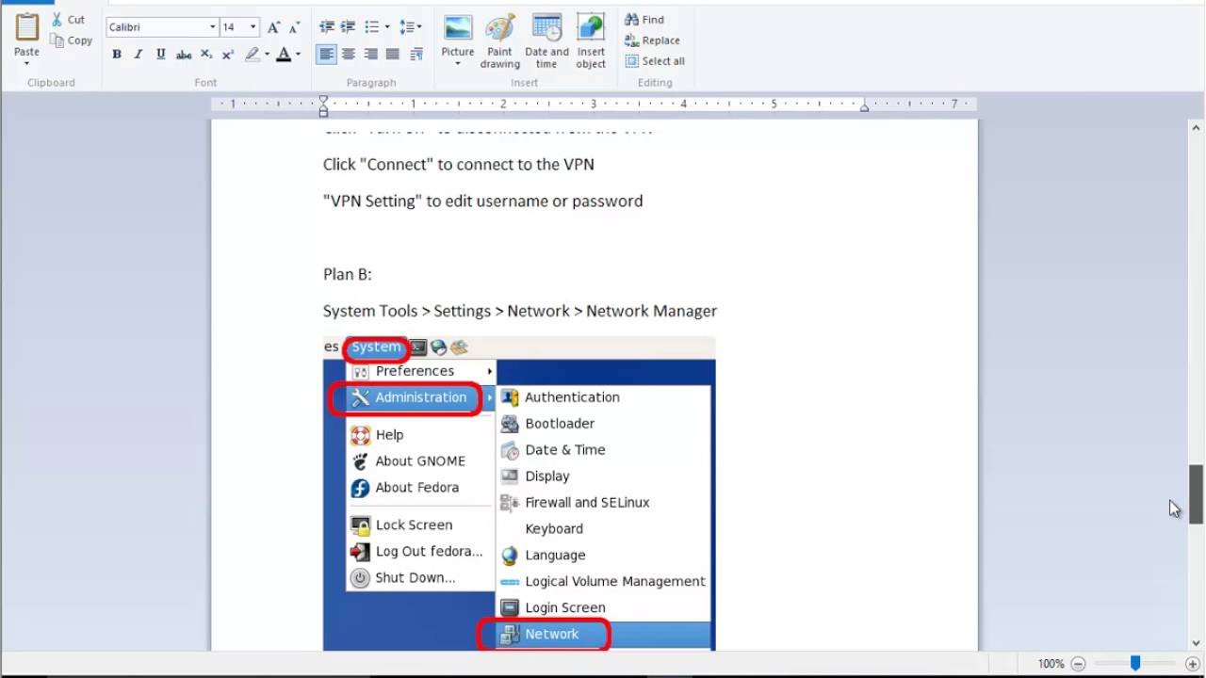Open the Replace dialog
Screen dimensions: 1206x678
[652, 40]
